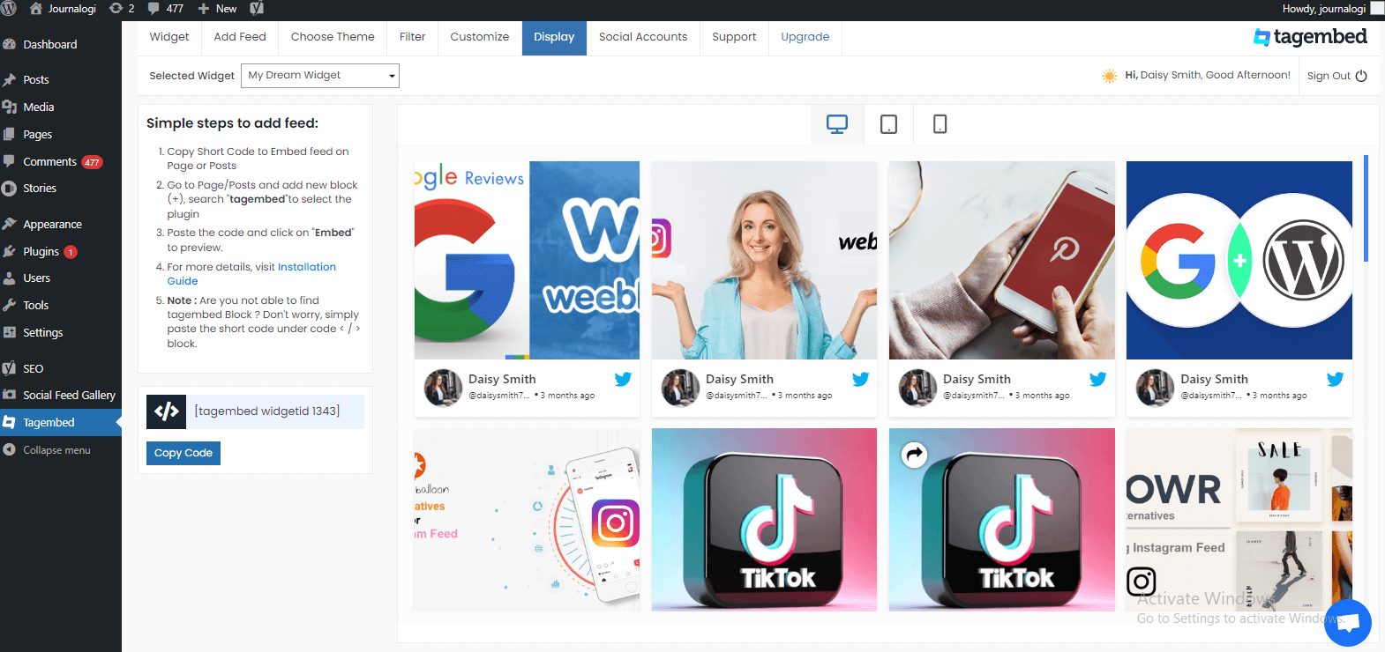Click the Dashboard icon in sidebar
The height and width of the screenshot is (652, 1385).
point(10,44)
